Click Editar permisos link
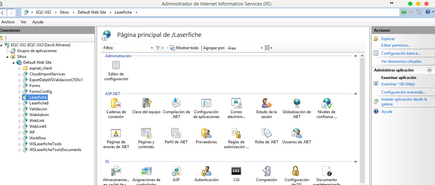This screenshot has width=435, height=185. (396, 45)
